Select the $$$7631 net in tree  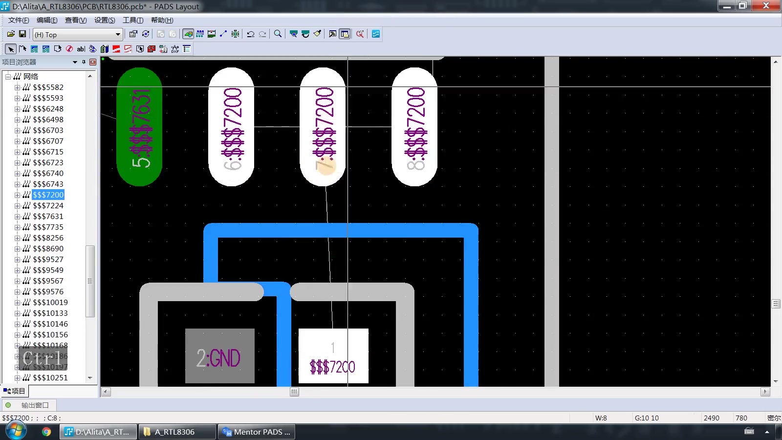click(x=48, y=217)
